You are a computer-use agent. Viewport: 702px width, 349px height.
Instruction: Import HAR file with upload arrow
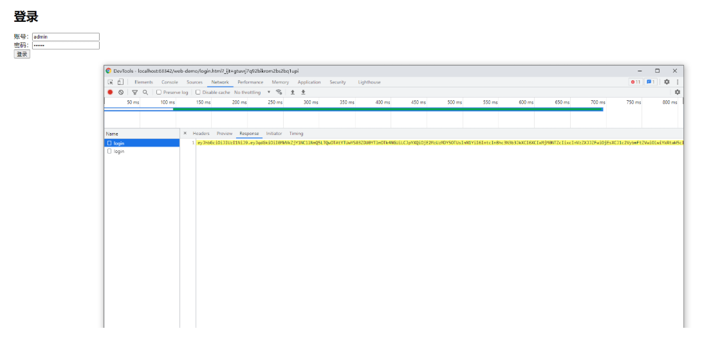click(x=292, y=92)
